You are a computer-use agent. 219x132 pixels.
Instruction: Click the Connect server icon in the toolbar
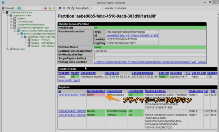(x=3, y=8)
